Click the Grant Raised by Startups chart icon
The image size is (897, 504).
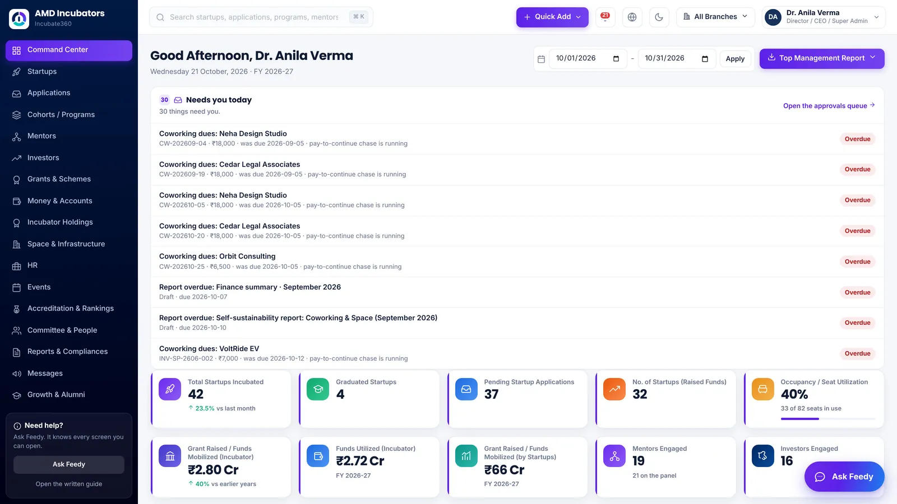[x=466, y=456]
